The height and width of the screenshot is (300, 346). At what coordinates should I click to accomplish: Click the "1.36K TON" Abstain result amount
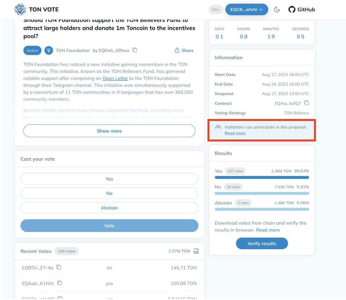(x=284, y=203)
